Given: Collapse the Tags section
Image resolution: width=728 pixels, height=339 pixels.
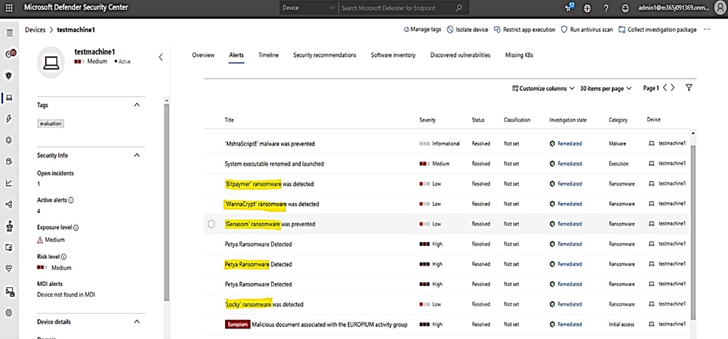Looking at the screenshot, I should (136, 105).
